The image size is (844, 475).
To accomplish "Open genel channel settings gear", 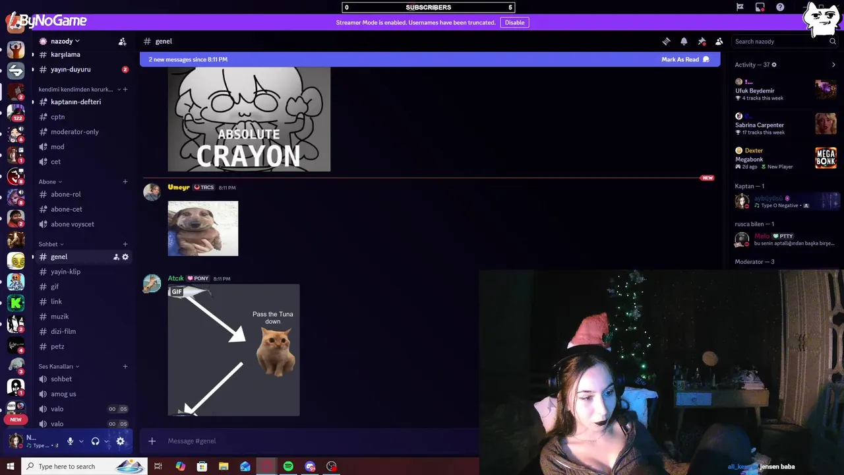I will (x=125, y=257).
